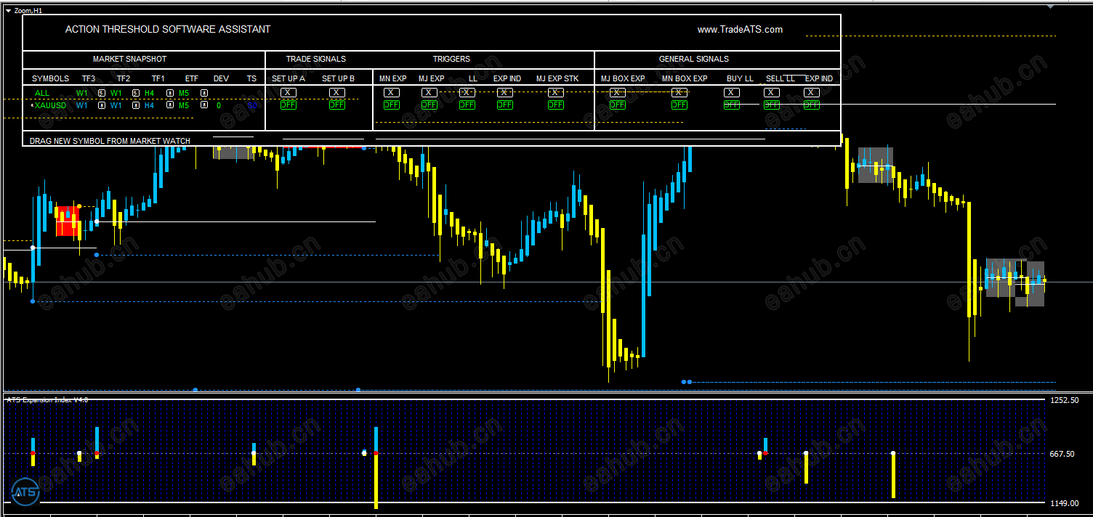Viewport: 1093px width, 517px height.
Task: Toggle the OFF switch under MN EXP
Action: tap(392, 105)
